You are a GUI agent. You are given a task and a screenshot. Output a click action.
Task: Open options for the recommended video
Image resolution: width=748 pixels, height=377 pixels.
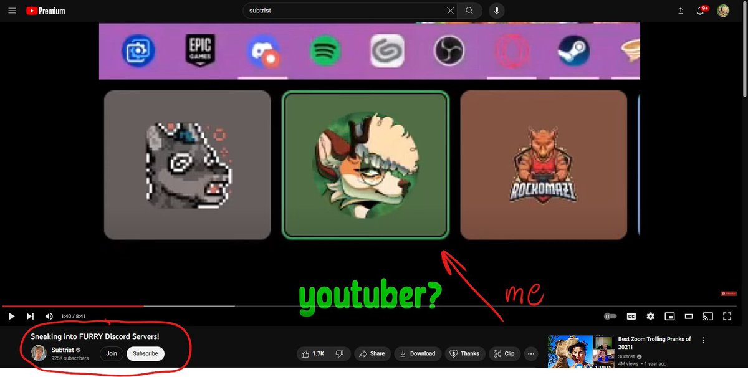coord(704,341)
